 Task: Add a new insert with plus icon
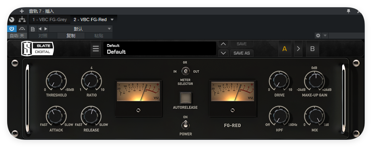[x=22, y=11]
